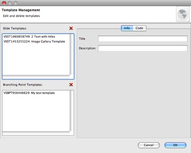The image size is (191, 153).
Task: Click the globe icon in dialog header
Action: [x=183, y=14]
